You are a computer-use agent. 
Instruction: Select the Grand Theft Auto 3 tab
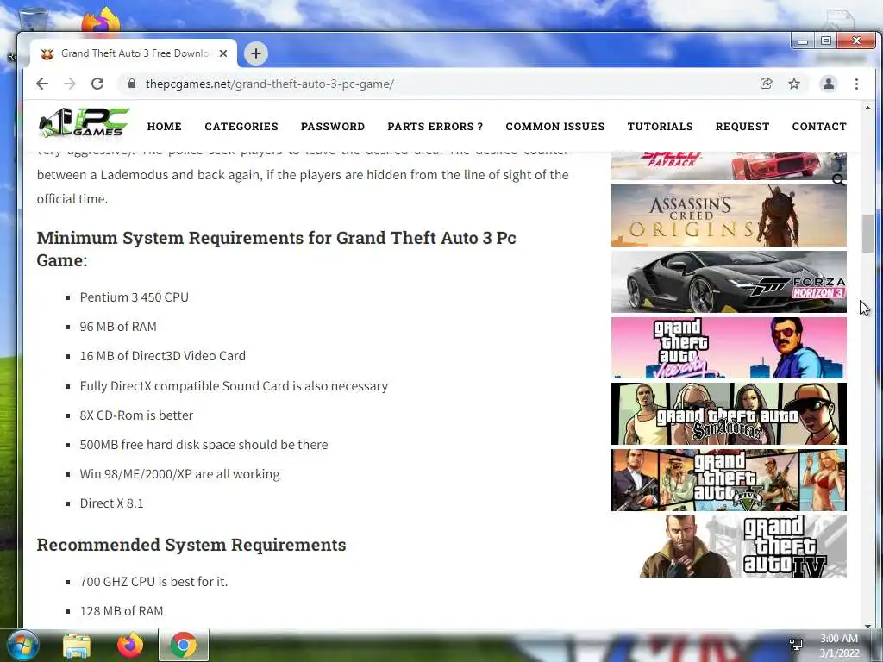[134, 53]
